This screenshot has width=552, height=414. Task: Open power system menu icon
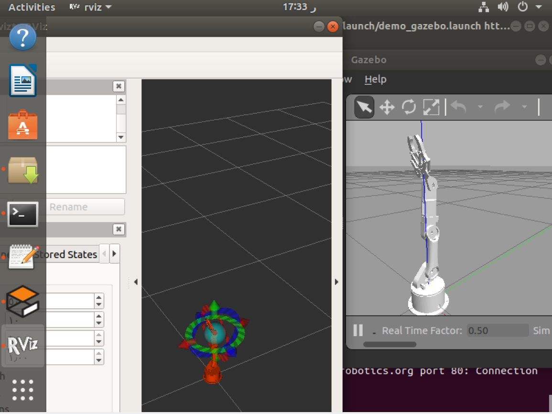click(523, 7)
